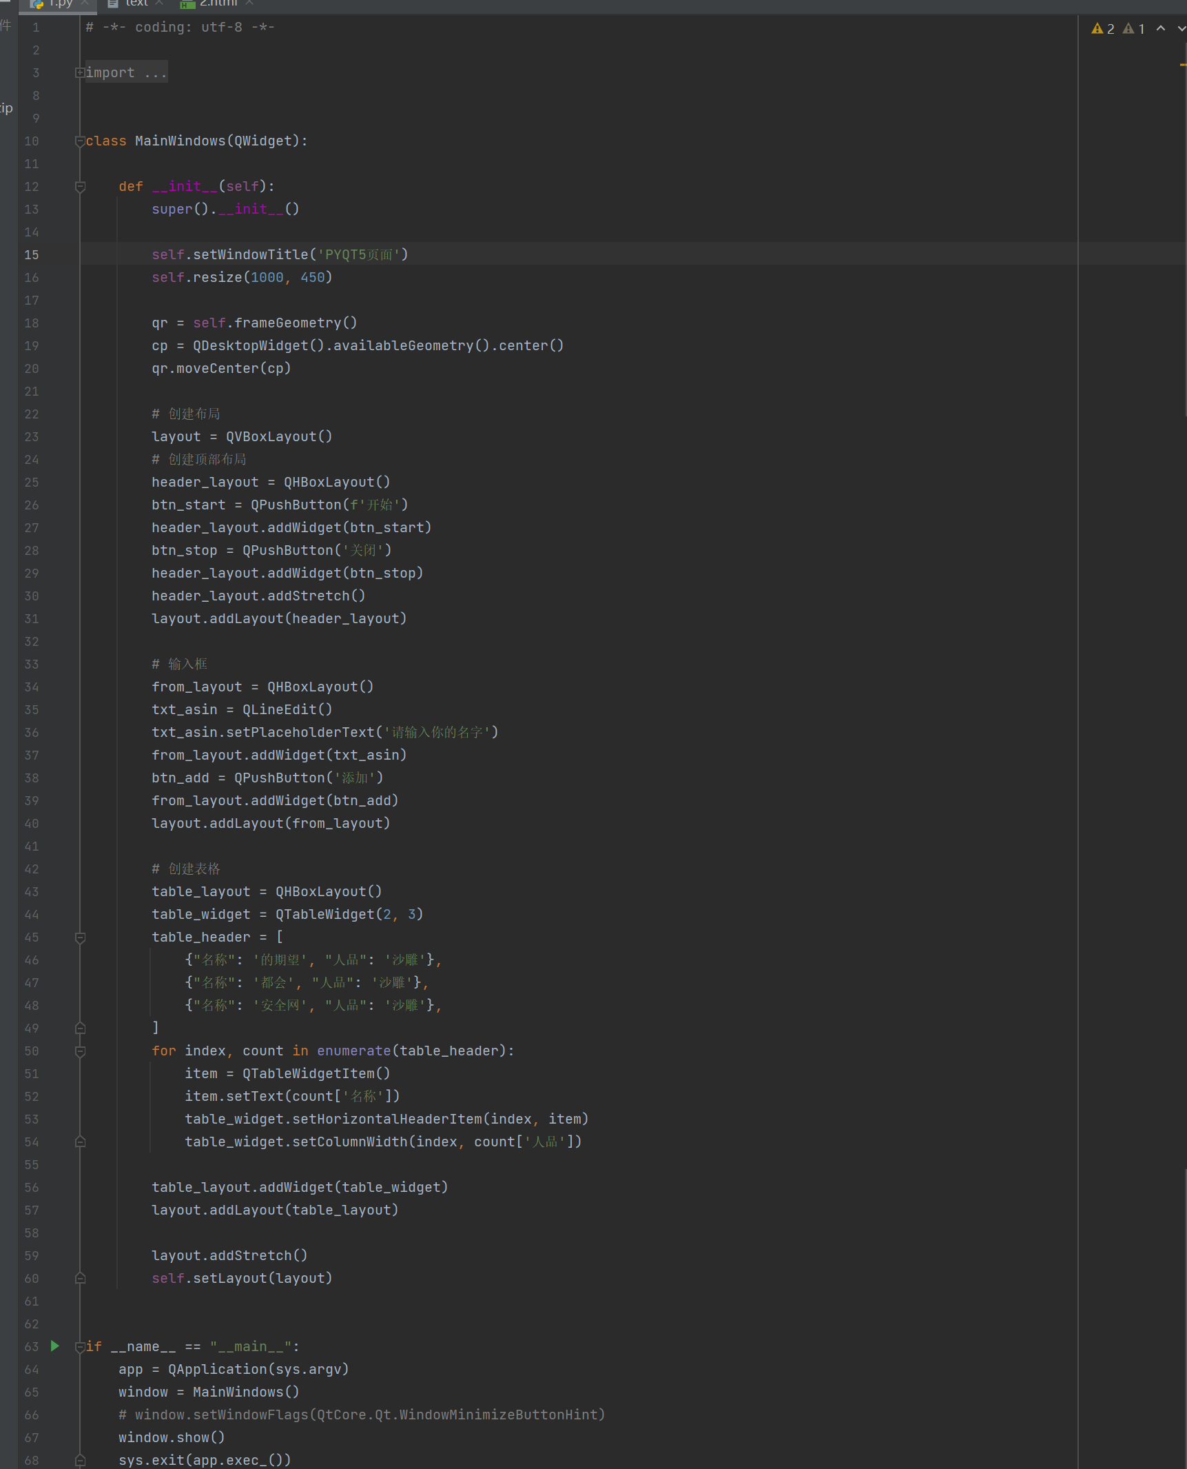Click the fold end marker at line 54
The image size is (1187, 1469).
point(80,1142)
